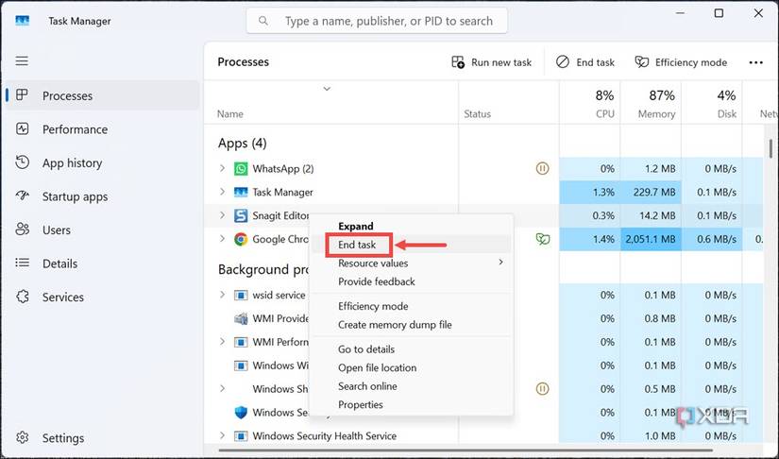Click the three-dot more options icon
This screenshot has width=779, height=459.
pyautogui.click(x=755, y=62)
